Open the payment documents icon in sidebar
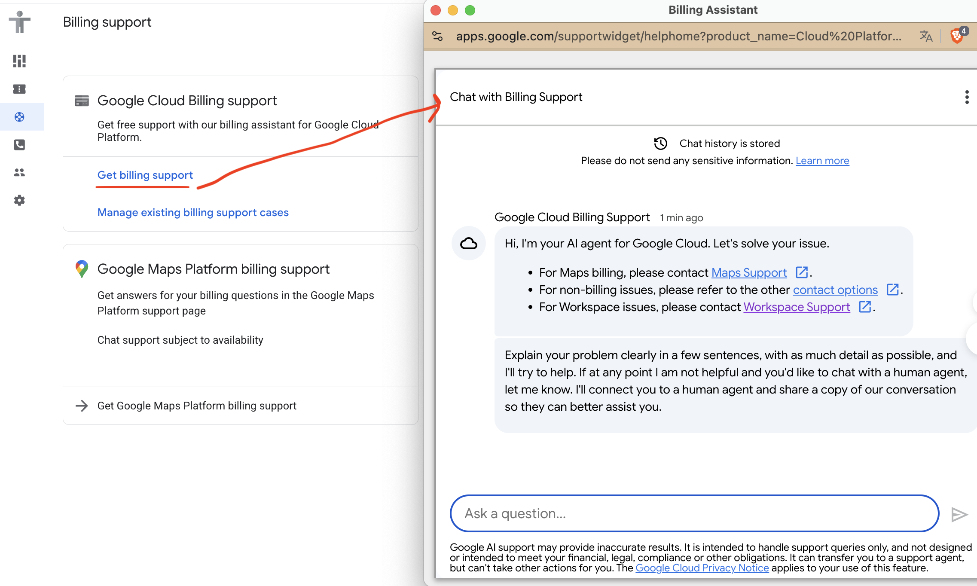This screenshot has height=586, width=977. (x=19, y=89)
